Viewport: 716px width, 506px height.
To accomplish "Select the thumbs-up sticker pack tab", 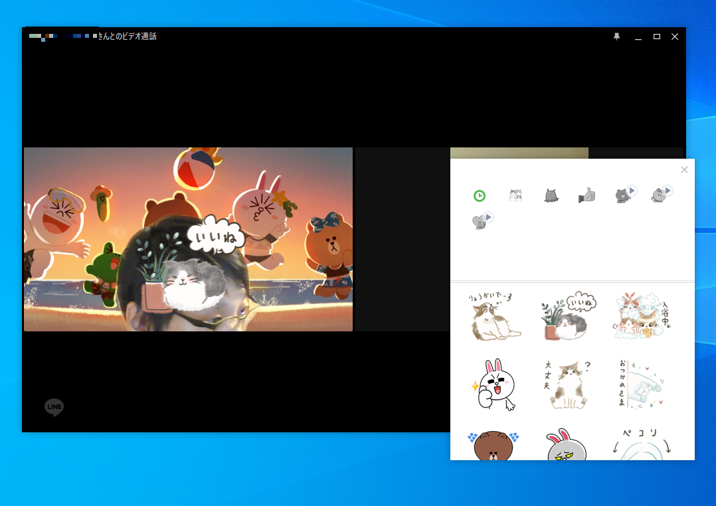I will (x=586, y=195).
